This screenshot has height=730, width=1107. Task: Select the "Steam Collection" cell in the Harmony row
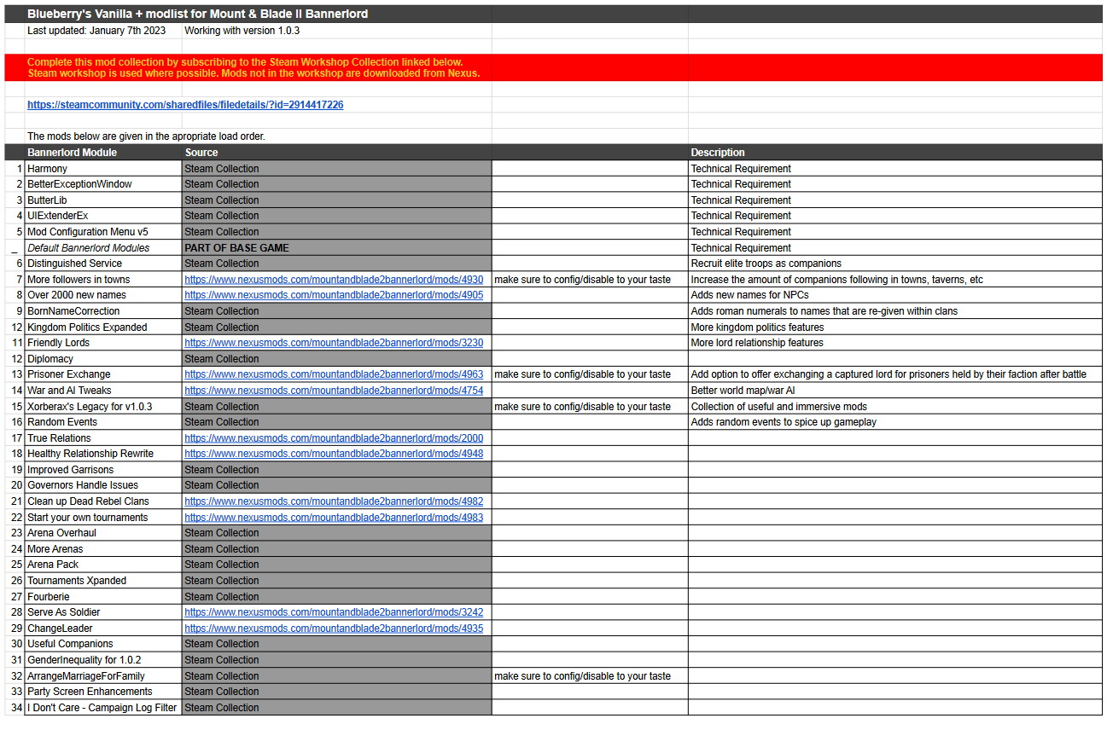pos(336,169)
